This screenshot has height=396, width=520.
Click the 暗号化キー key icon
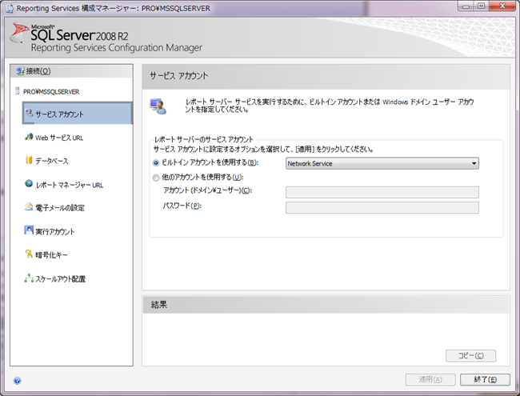[29, 254]
